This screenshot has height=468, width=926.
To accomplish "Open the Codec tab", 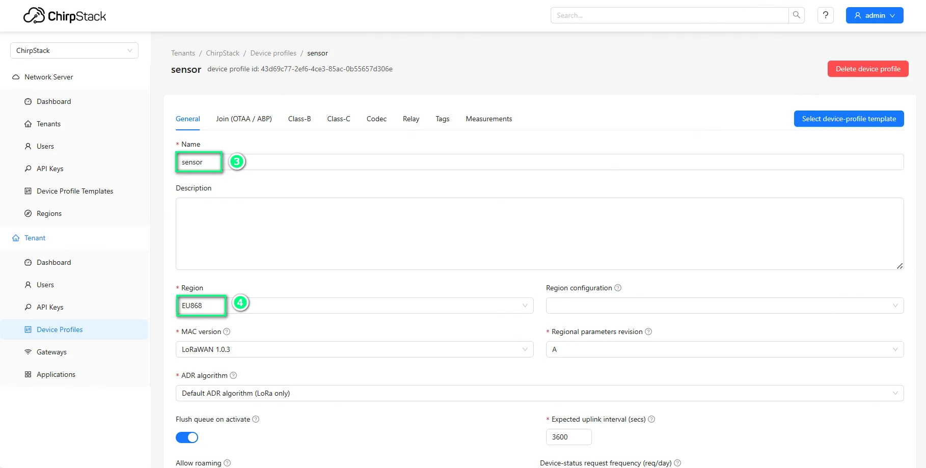I will pyautogui.click(x=376, y=119).
